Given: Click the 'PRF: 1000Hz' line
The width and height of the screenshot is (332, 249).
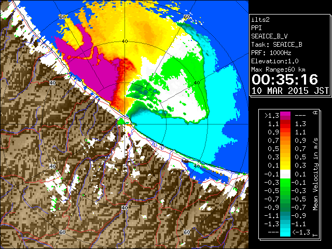Looking at the screenshot, I should click(271, 53).
